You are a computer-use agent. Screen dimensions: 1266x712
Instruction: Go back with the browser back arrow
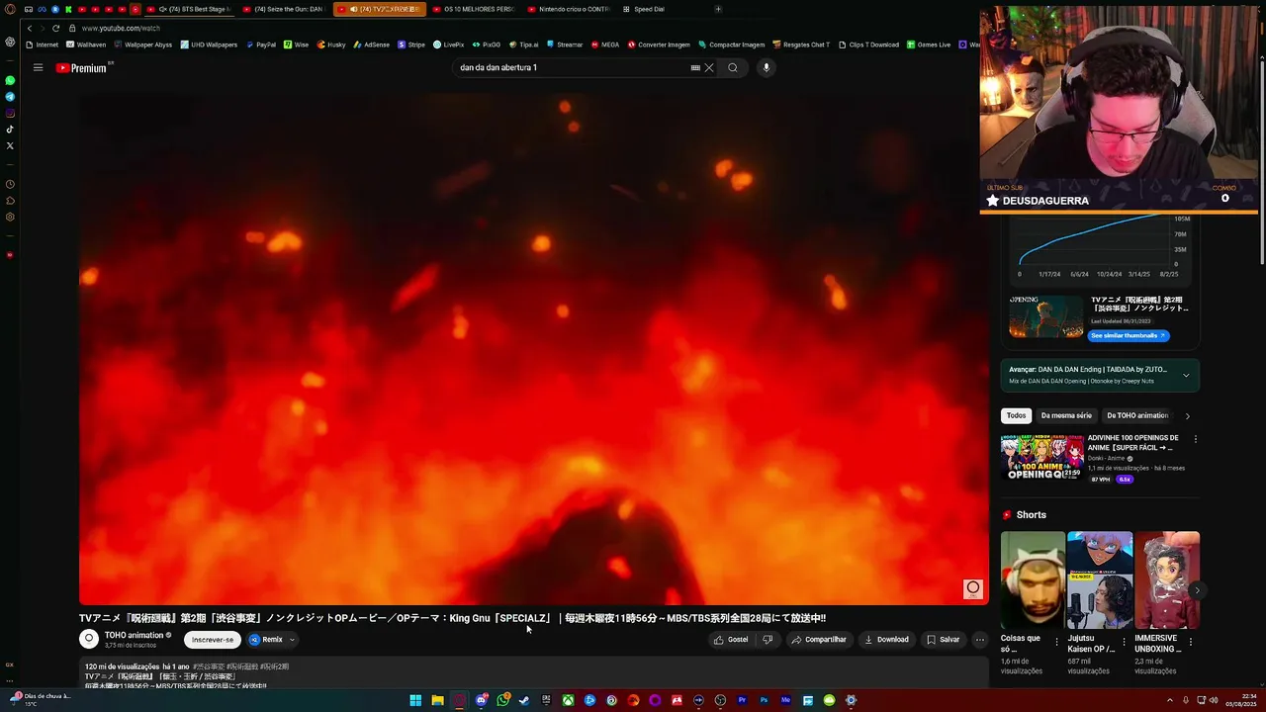point(30,29)
